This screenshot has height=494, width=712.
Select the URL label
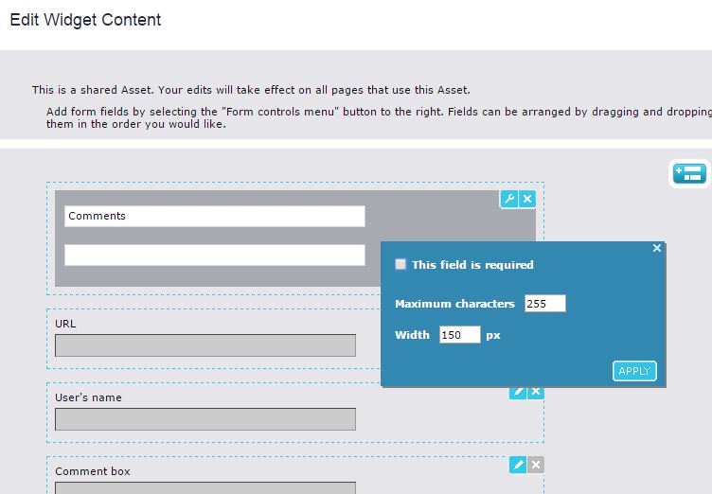[65, 324]
